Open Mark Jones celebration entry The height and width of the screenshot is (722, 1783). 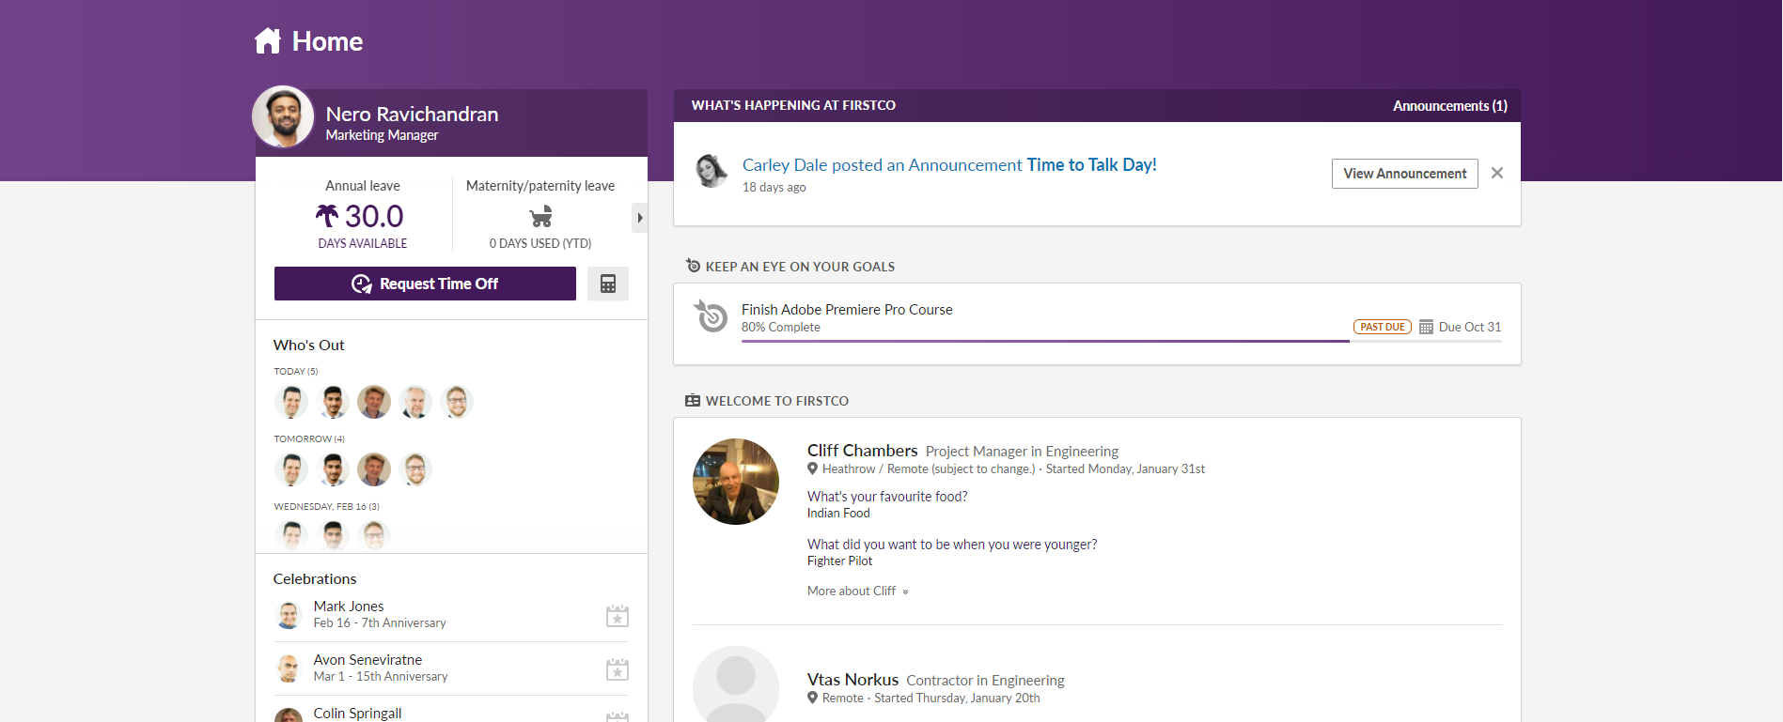pyautogui.click(x=451, y=615)
